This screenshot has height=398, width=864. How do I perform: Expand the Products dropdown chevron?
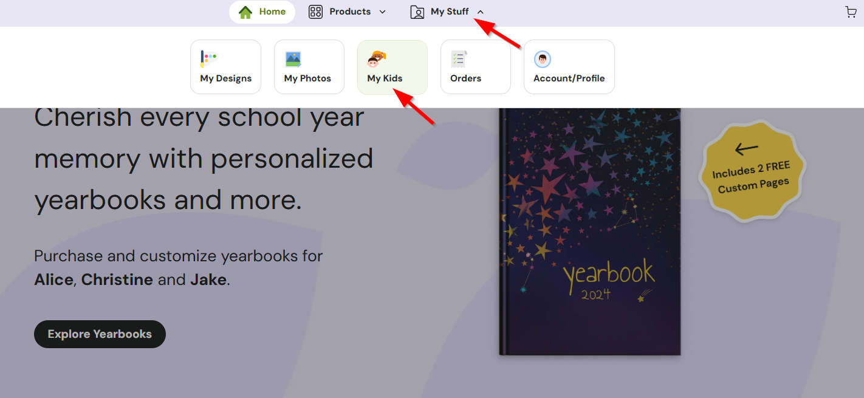(382, 12)
